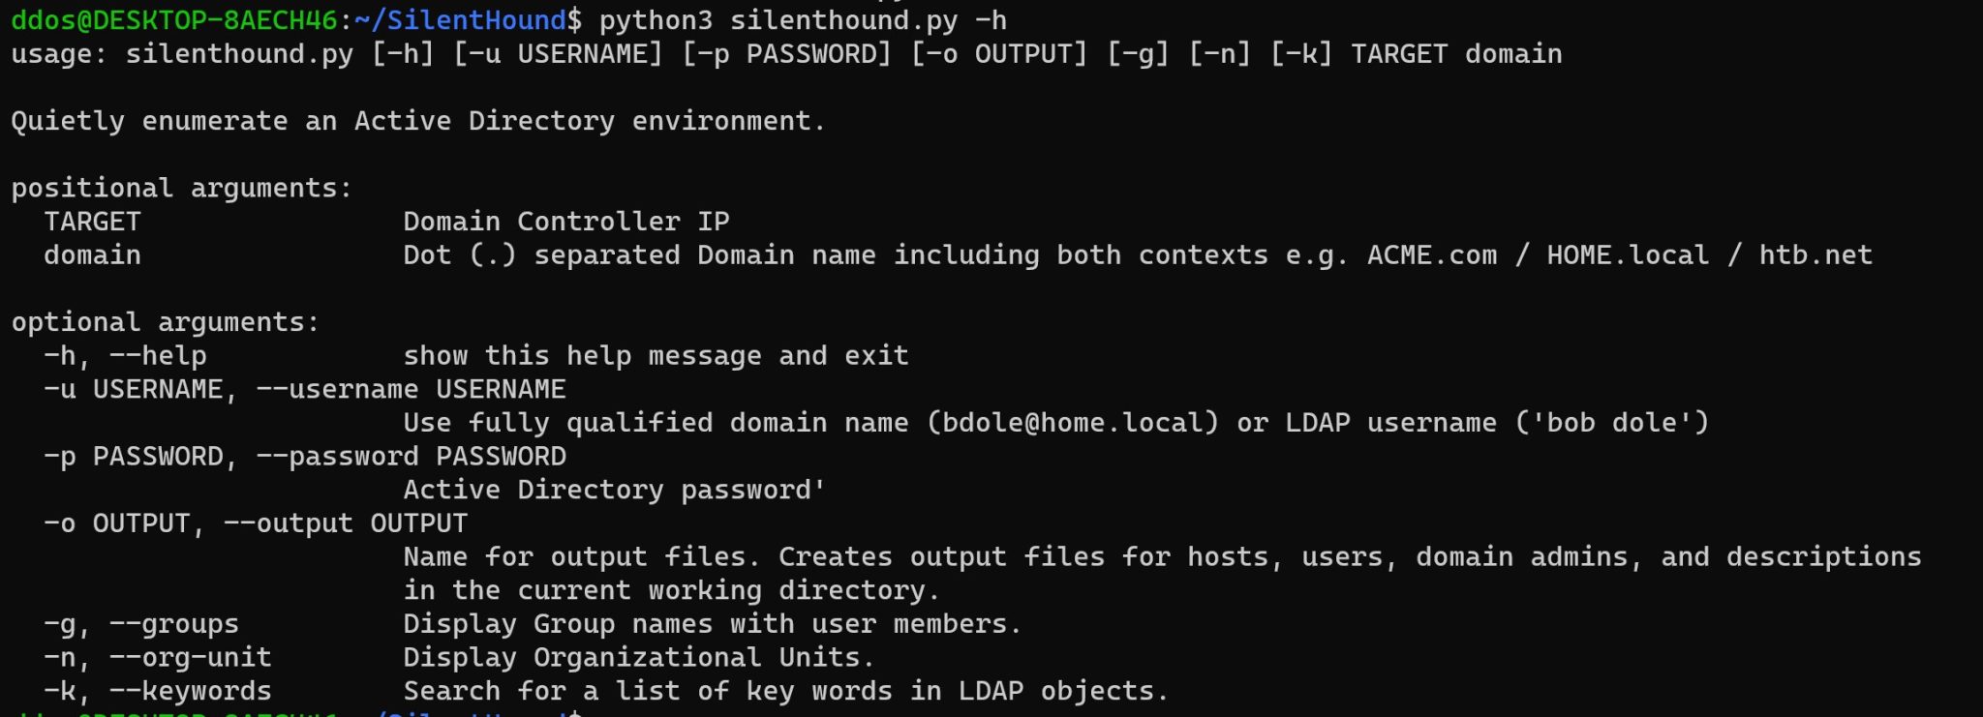Image resolution: width=1983 pixels, height=717 pixels.
Task: Click the bdole@home.local example text
Action: (x=1072, y=423)
